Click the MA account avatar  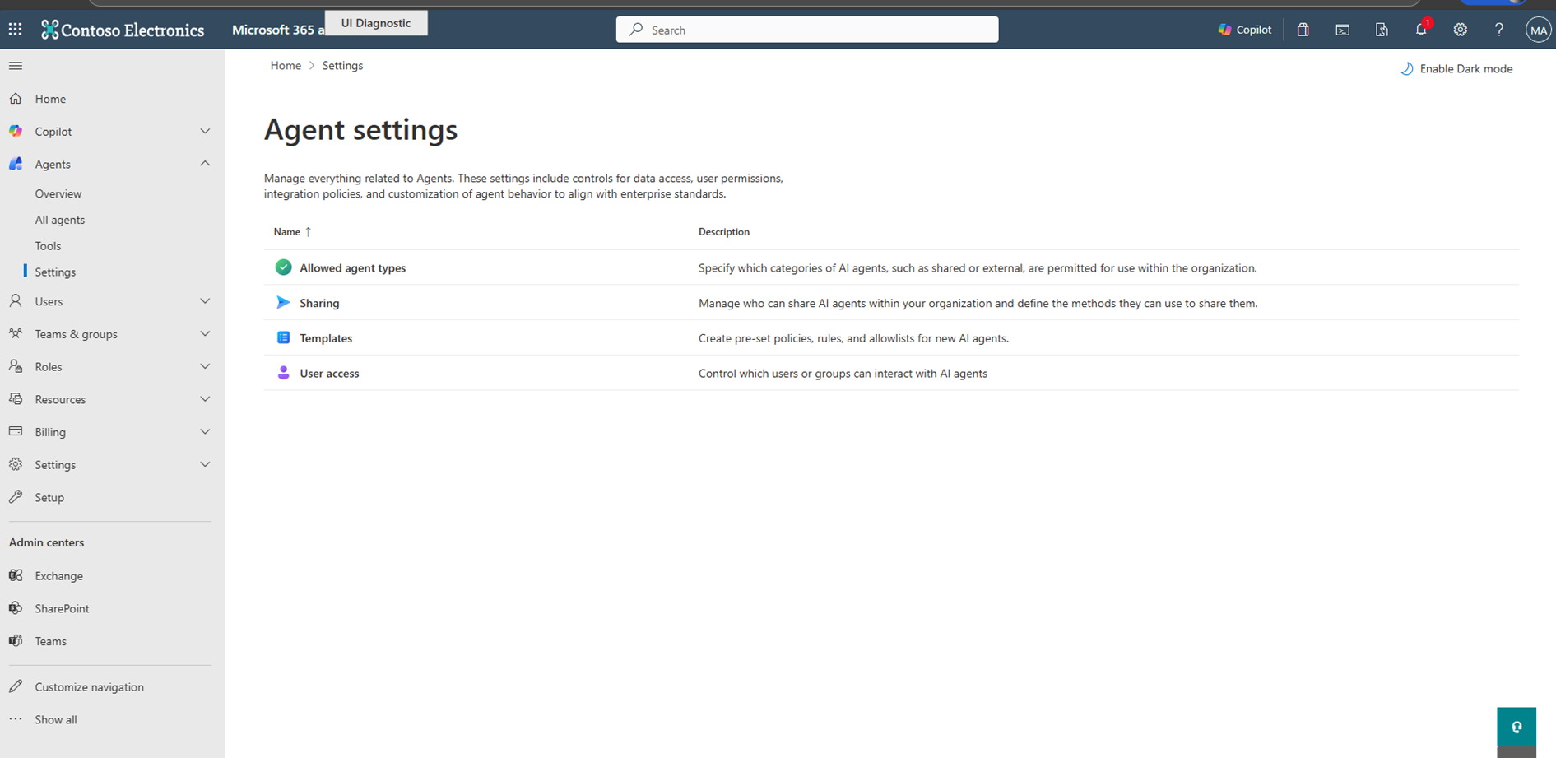pos(1539,30)
